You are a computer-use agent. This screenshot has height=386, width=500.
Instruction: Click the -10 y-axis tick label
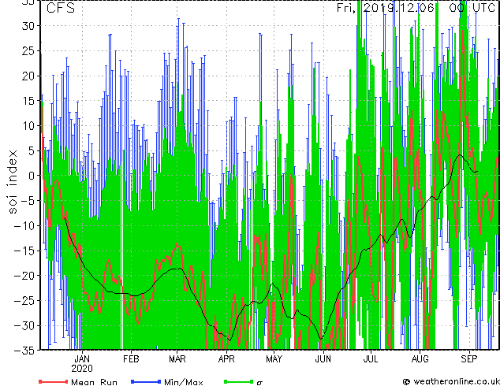tap(24, 225)
